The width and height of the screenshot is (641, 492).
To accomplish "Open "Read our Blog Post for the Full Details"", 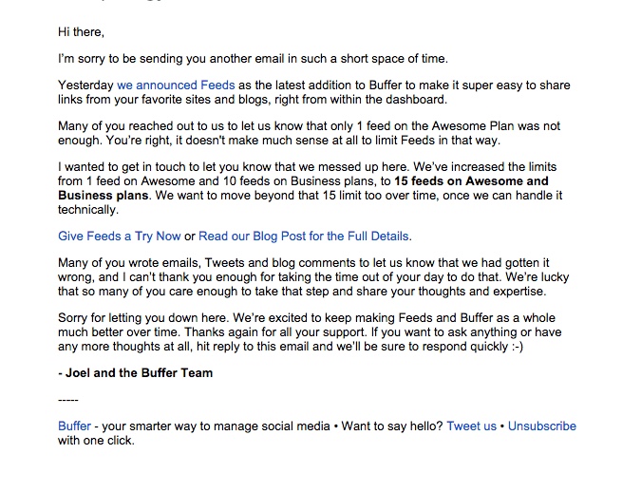I will tap(305, 237).
